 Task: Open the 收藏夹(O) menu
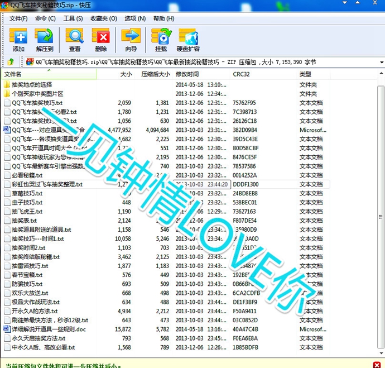click(x=104, y=18)
